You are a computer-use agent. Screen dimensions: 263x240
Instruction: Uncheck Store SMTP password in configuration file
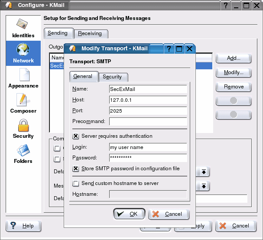[76, 169]
